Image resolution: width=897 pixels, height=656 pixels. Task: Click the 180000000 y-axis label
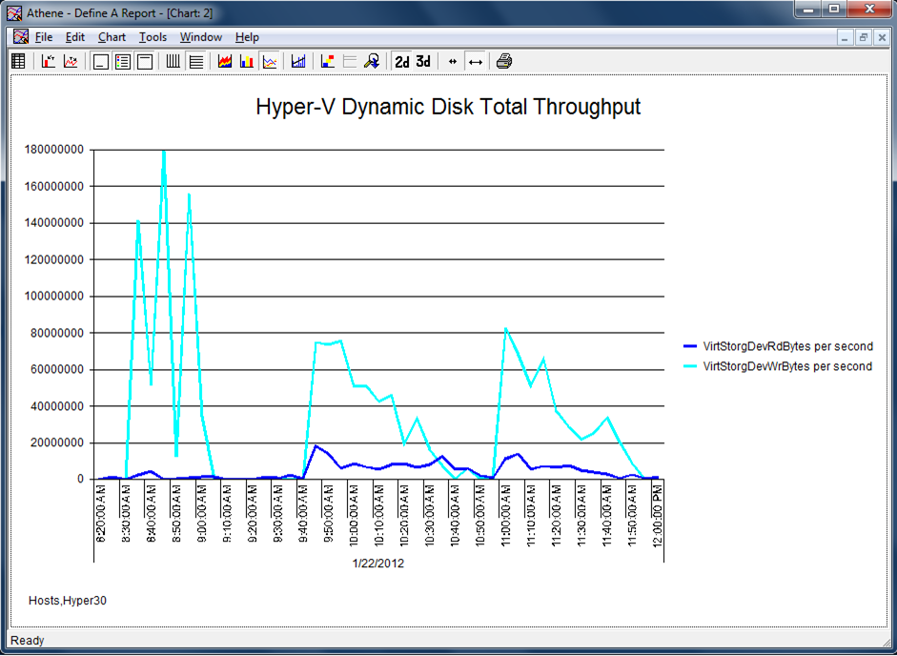53,150
